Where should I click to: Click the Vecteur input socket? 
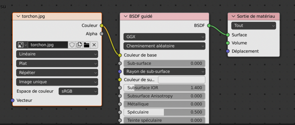tap(12, 100)
